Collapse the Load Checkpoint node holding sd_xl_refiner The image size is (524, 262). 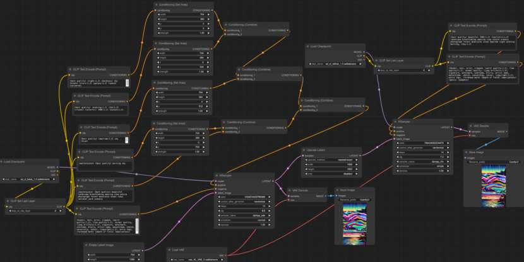click(x=308, y=47)
